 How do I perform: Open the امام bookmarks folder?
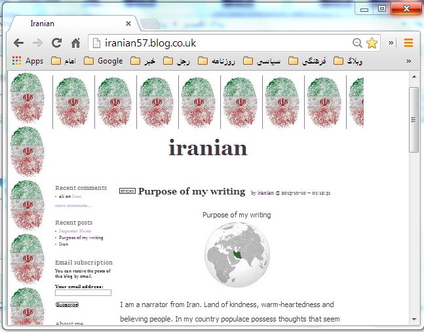[x=64, y=61]
